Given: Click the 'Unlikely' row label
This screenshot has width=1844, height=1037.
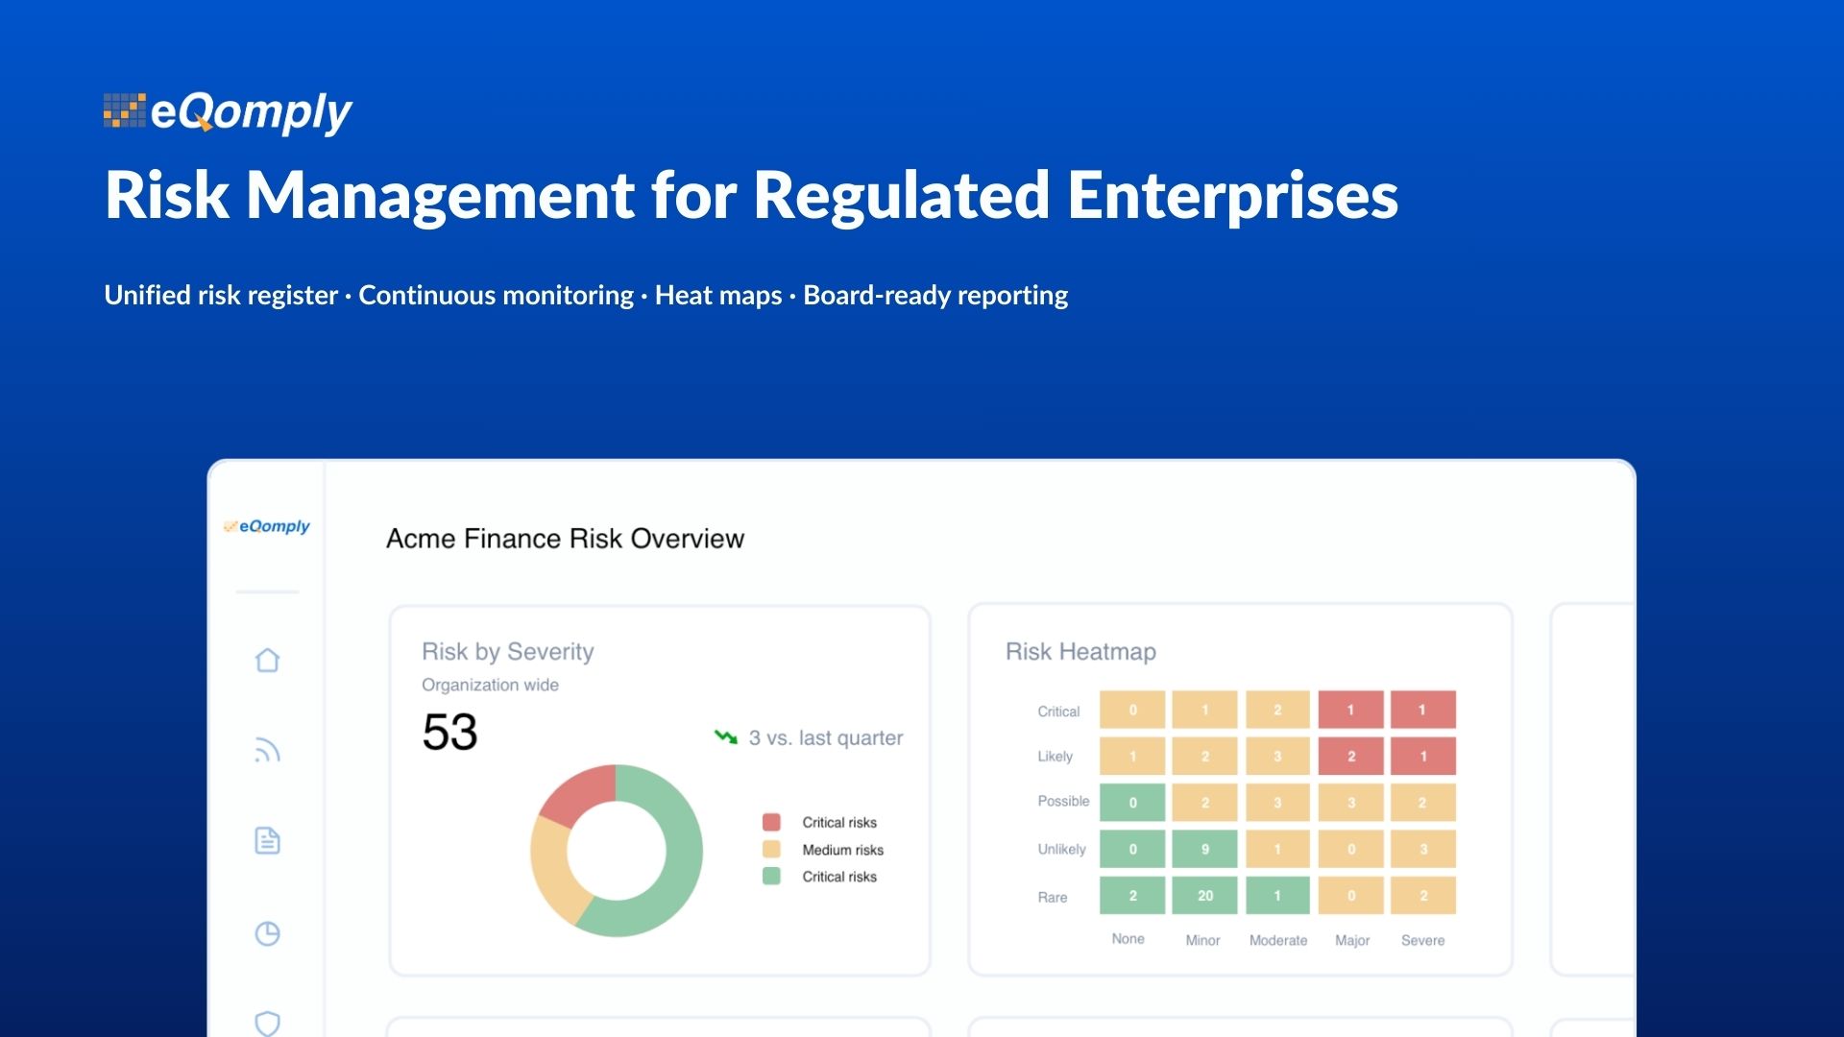Looking at the screenshot, I should click(x=1061, y=849).
